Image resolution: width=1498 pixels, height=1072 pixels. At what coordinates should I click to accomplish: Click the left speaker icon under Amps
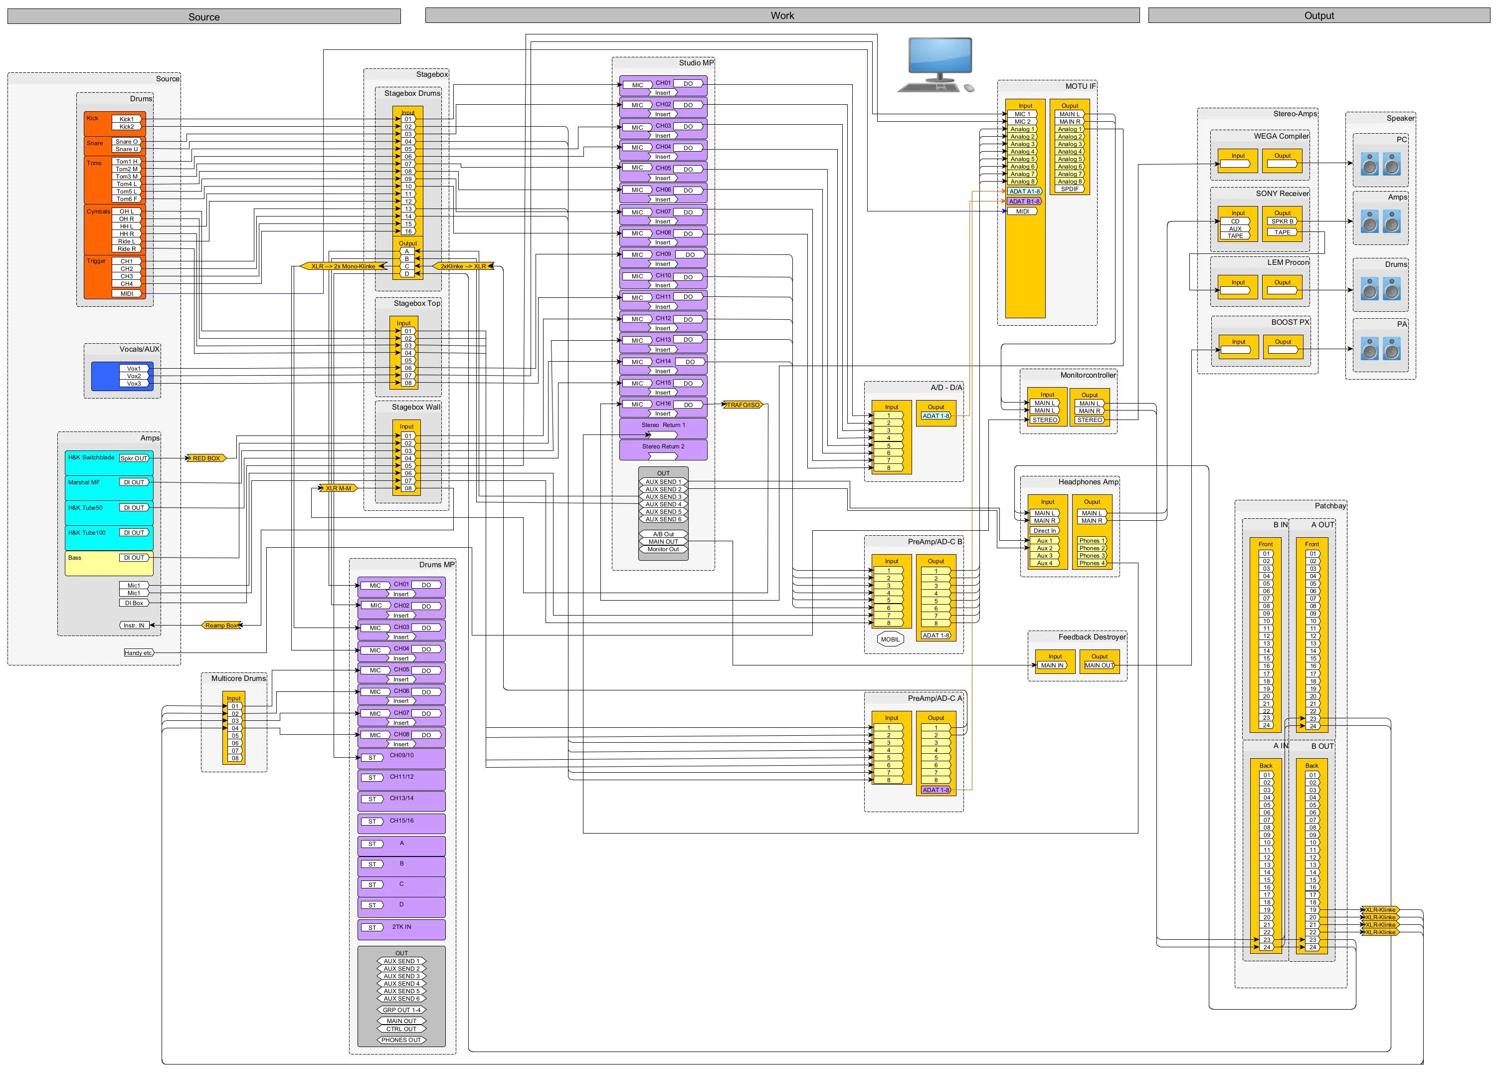1369,221
